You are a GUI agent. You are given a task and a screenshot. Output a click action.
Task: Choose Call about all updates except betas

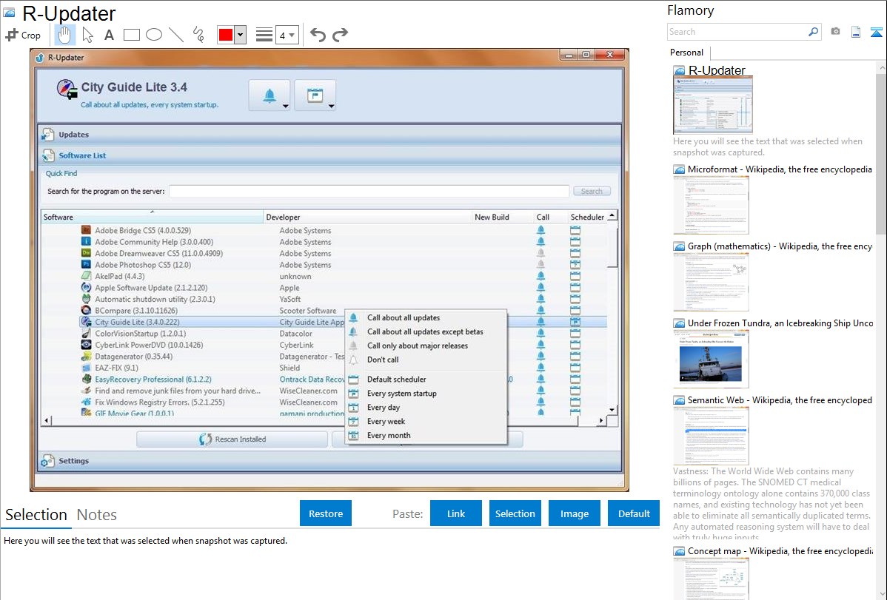[426, 332]
